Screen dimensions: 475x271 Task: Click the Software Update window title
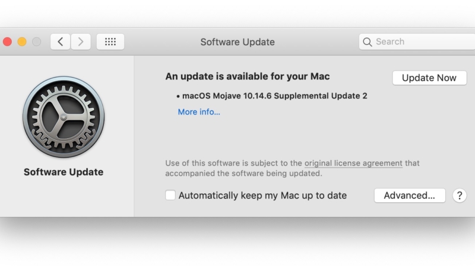(237, 42)
